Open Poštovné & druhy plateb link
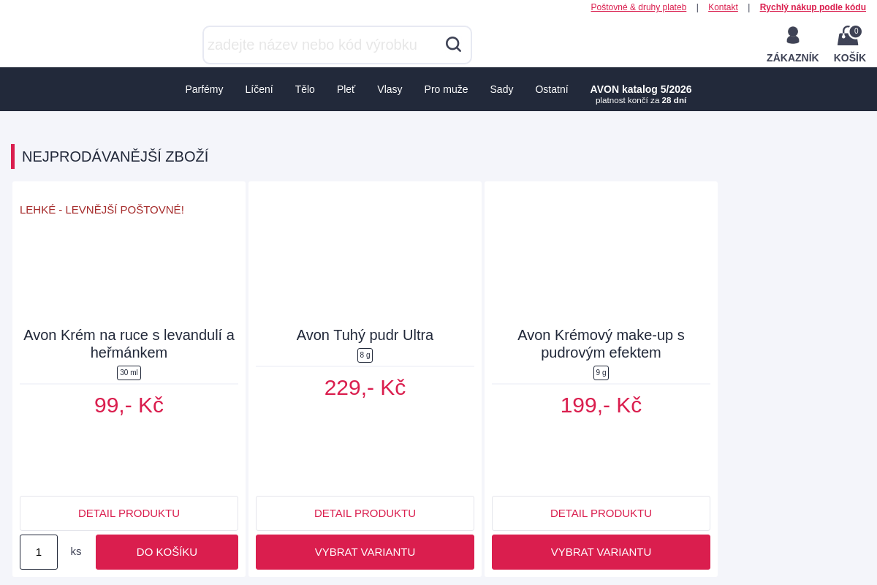Image resolution: width=877 pixels, height=585 pixels. 638,7
